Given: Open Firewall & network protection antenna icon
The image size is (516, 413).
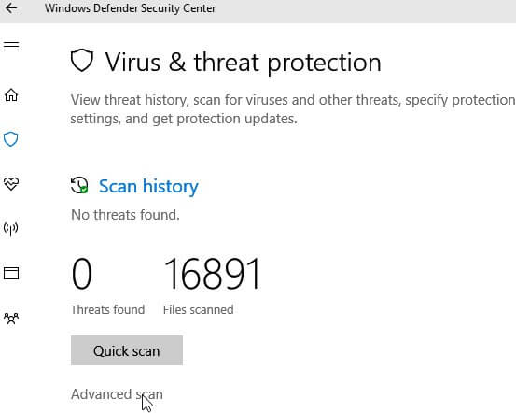Looking at the screenshot, I should pyautogui.click(x=11, y=229).
